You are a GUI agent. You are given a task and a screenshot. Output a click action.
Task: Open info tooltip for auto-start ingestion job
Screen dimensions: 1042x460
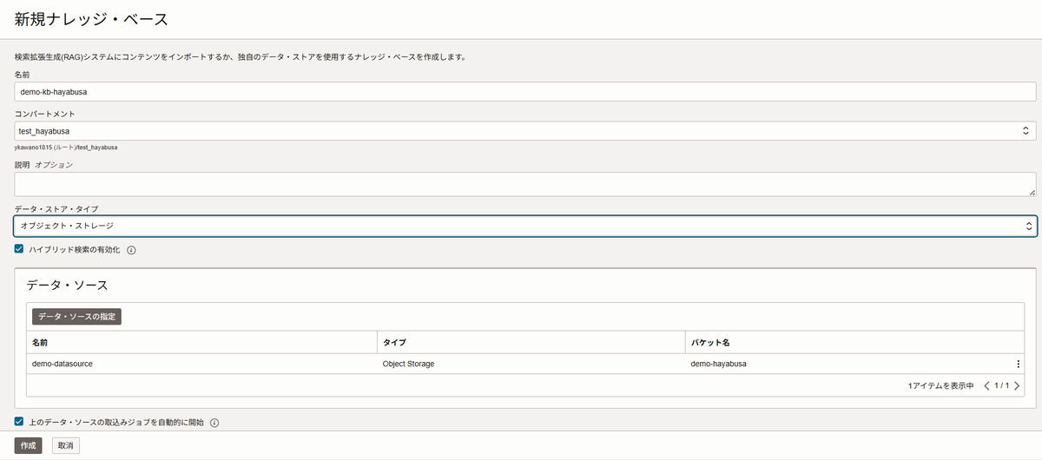(214, 424)
